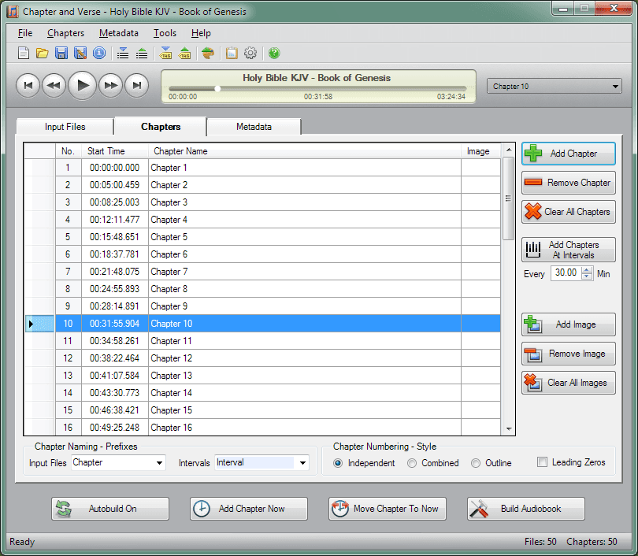Open settings via the gear toolbar icon
Screen dimensions: 638x556
[250, 53]
